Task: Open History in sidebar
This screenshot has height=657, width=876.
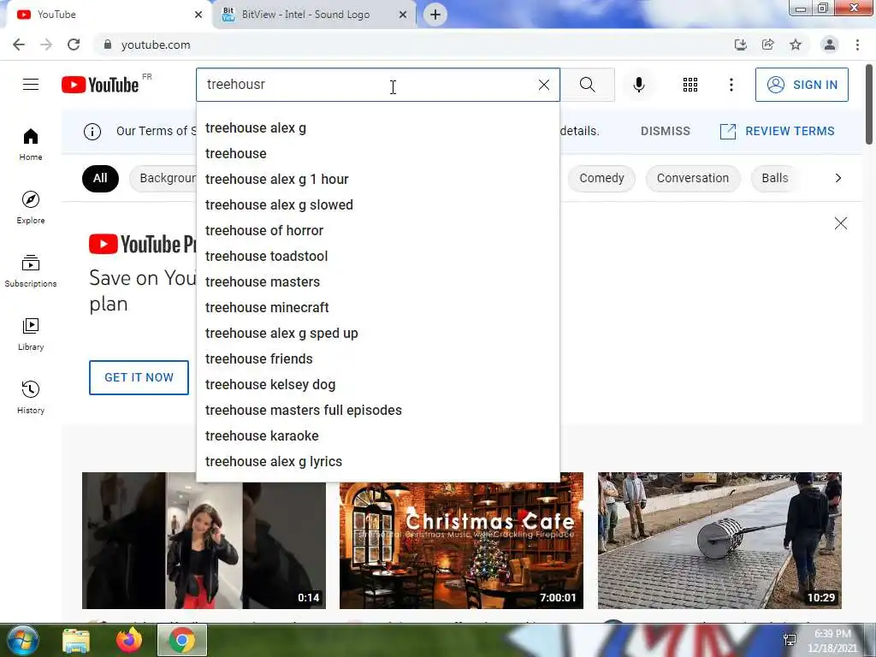Action: (31, 397)
